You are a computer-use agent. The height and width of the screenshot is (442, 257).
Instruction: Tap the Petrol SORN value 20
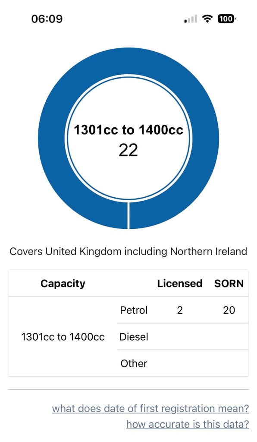[x=229, y=310]
